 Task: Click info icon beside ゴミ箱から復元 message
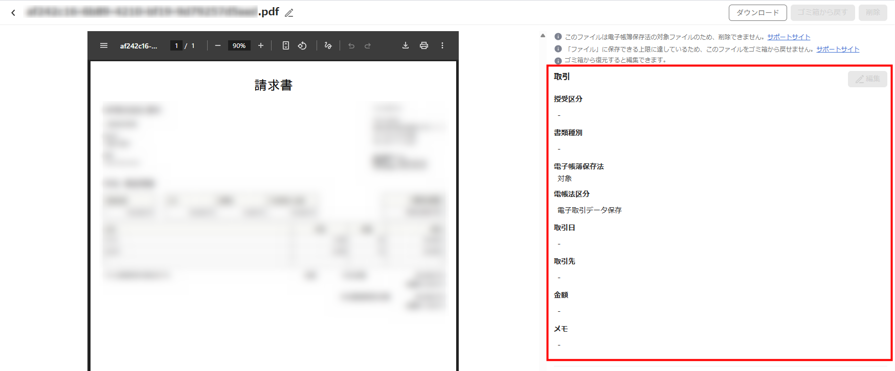coord(558,60)
